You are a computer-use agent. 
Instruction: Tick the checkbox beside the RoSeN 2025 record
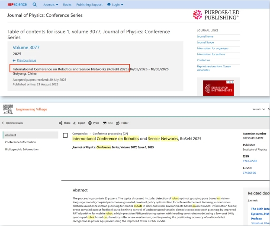coord(65,135)
